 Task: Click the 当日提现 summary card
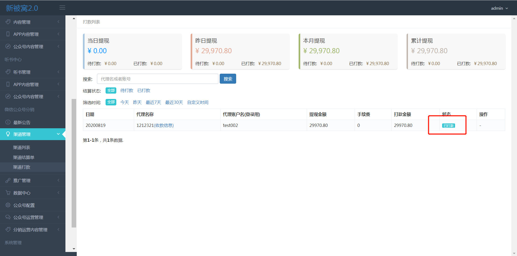coord(132,51)
